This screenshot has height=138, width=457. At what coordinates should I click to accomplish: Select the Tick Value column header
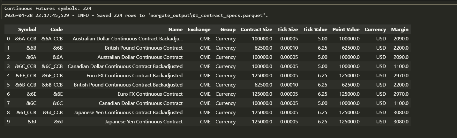pos(315,30)
